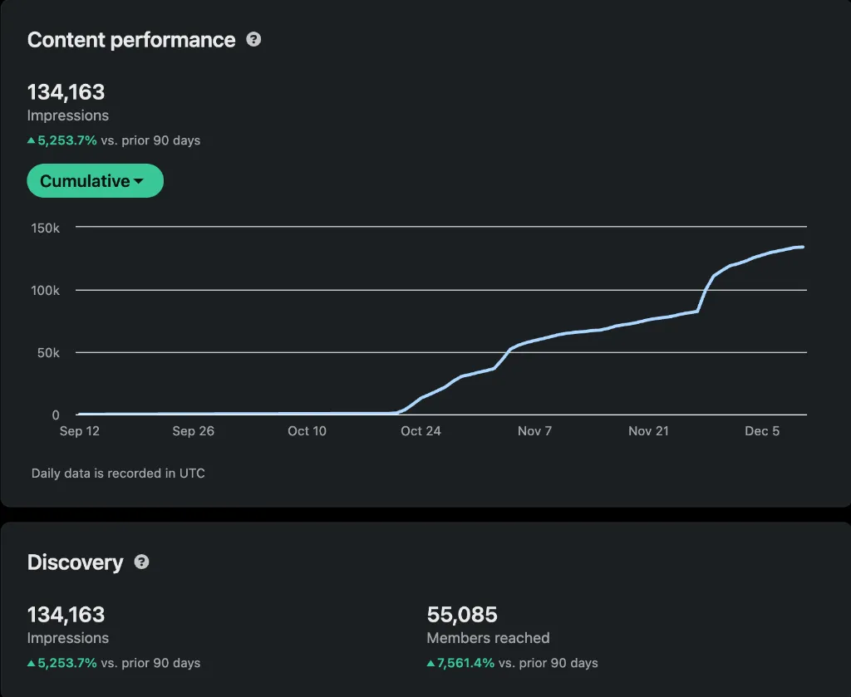
Task: Click the Dec 5 axis label
Action: pyautogui.click(x=762, y=431)
